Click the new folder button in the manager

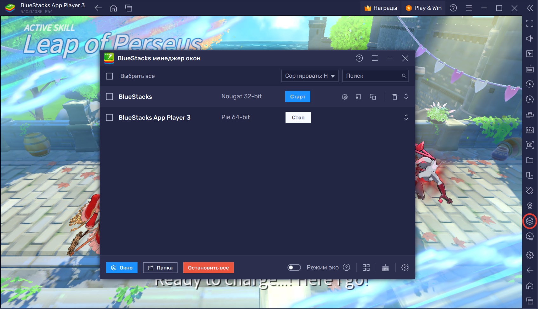(160, 268)
